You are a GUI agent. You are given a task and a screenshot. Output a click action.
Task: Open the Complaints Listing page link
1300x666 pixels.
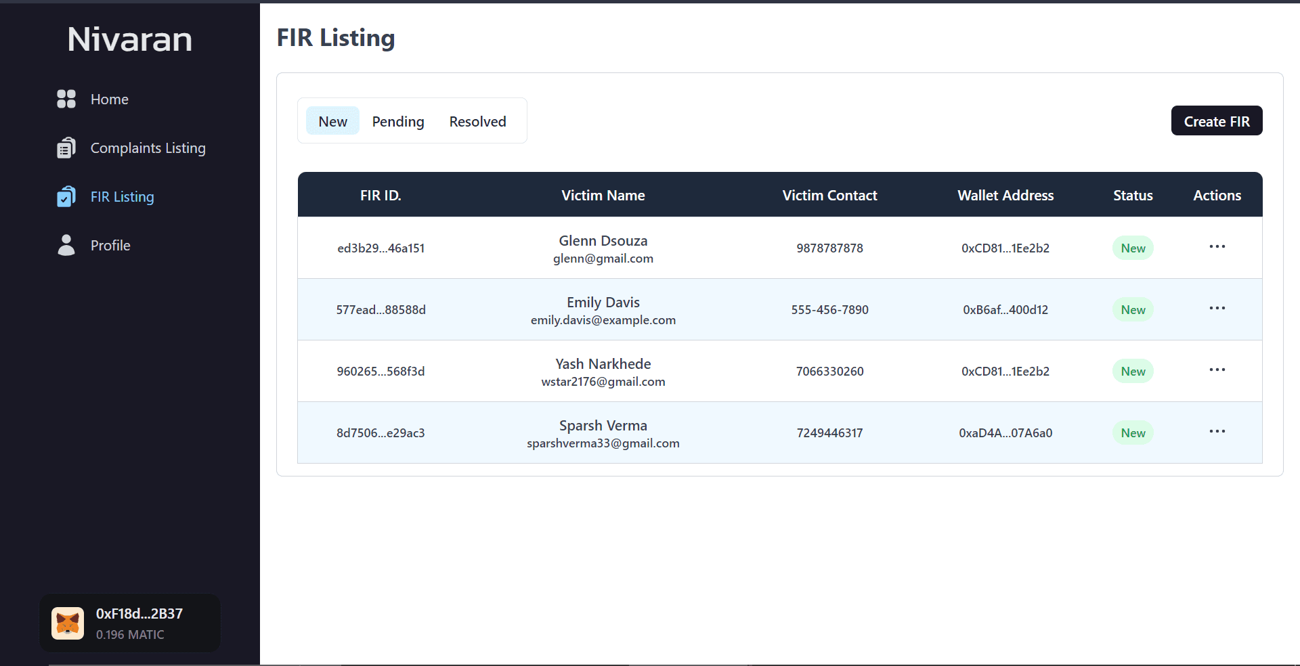148,148
